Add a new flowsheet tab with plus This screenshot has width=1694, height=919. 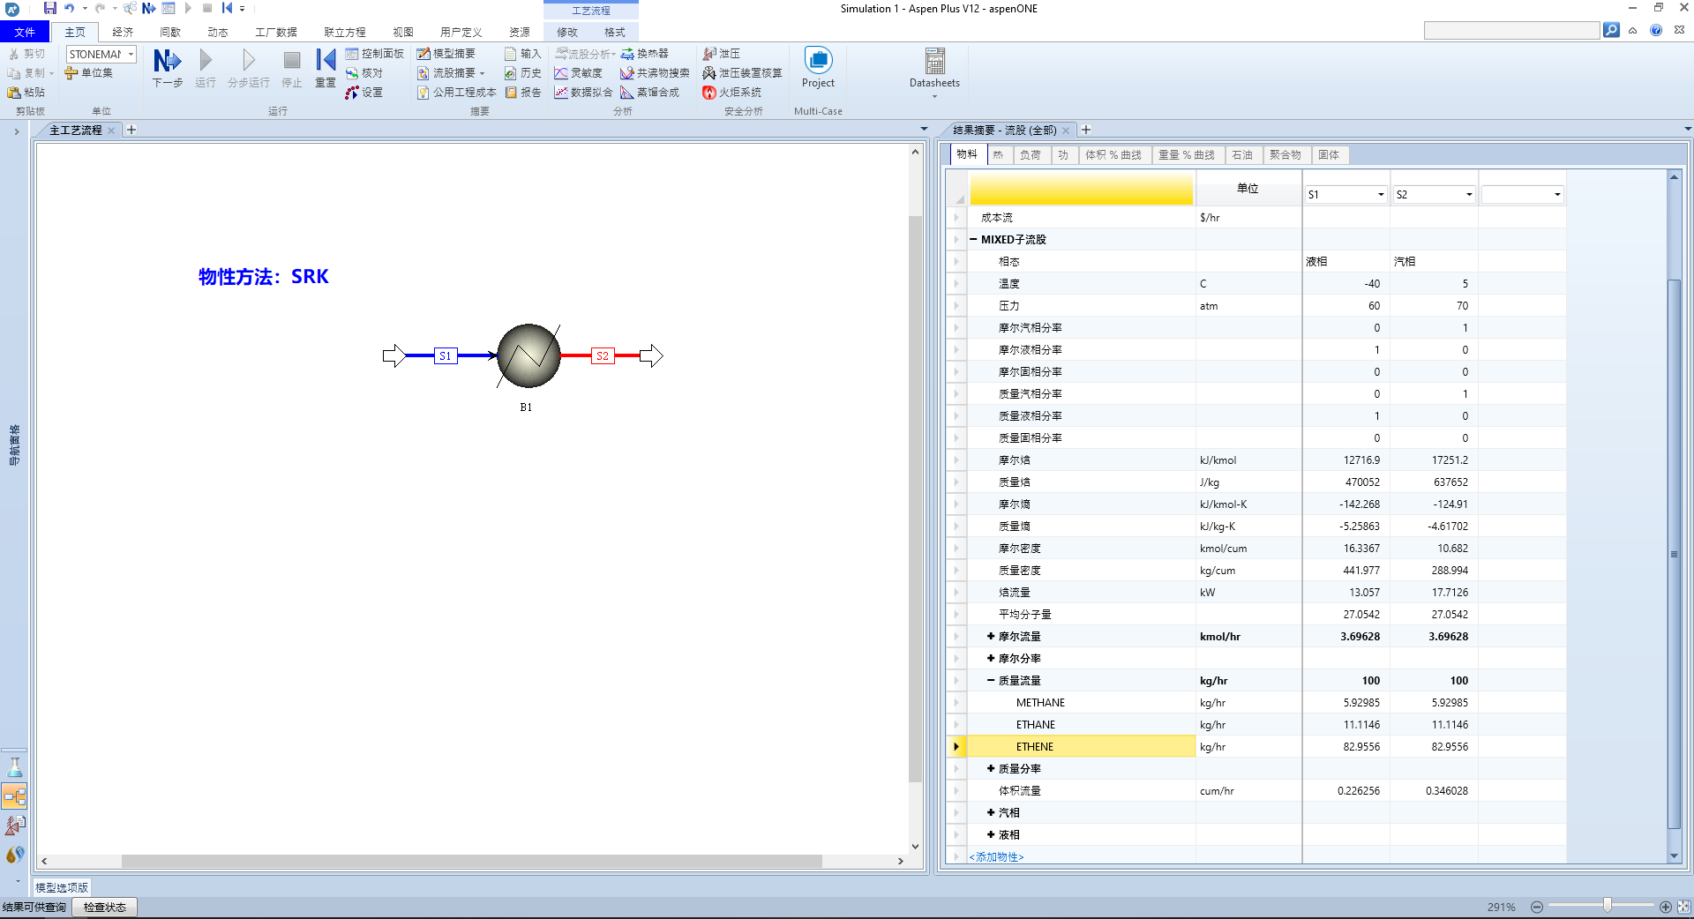(x=131, y=130)
